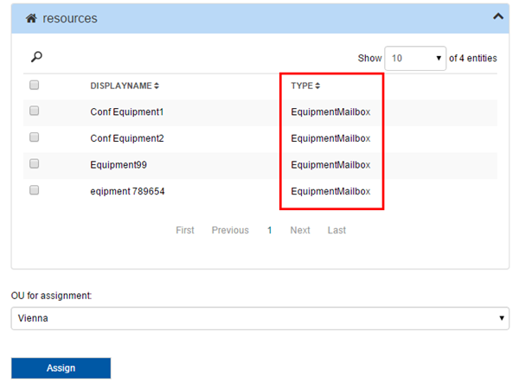Check the Conf Equipment1 checkbox

coord(35,112)
